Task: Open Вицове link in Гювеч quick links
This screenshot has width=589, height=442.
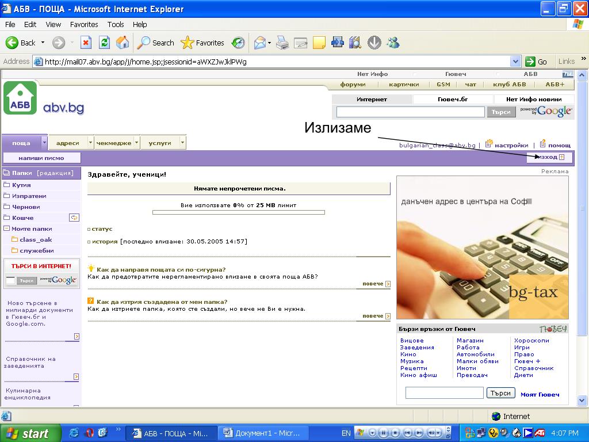Action: point(412,341)
